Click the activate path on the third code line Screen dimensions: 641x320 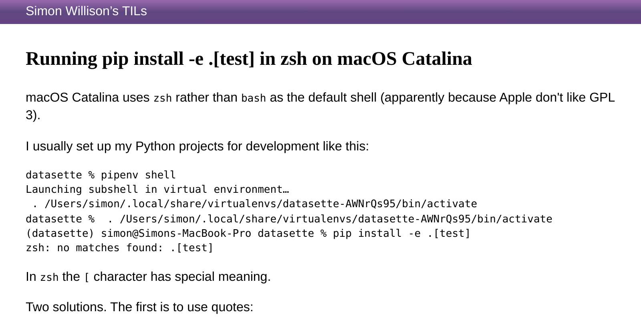point(260,204)
